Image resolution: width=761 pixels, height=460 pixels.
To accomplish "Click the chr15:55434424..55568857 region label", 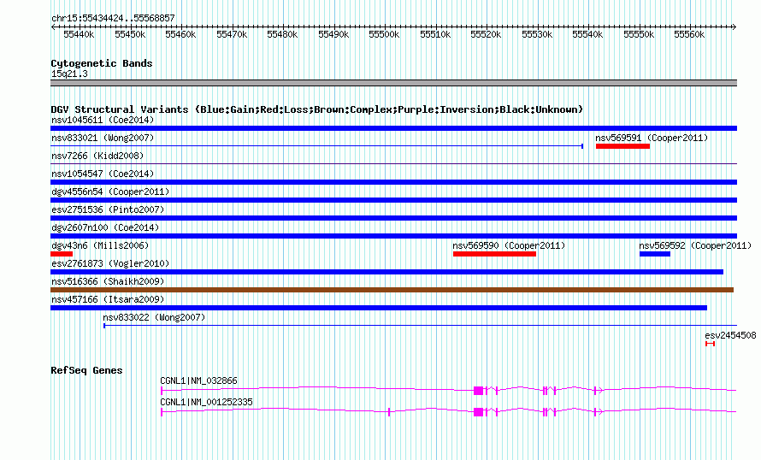I will point(113,18).
